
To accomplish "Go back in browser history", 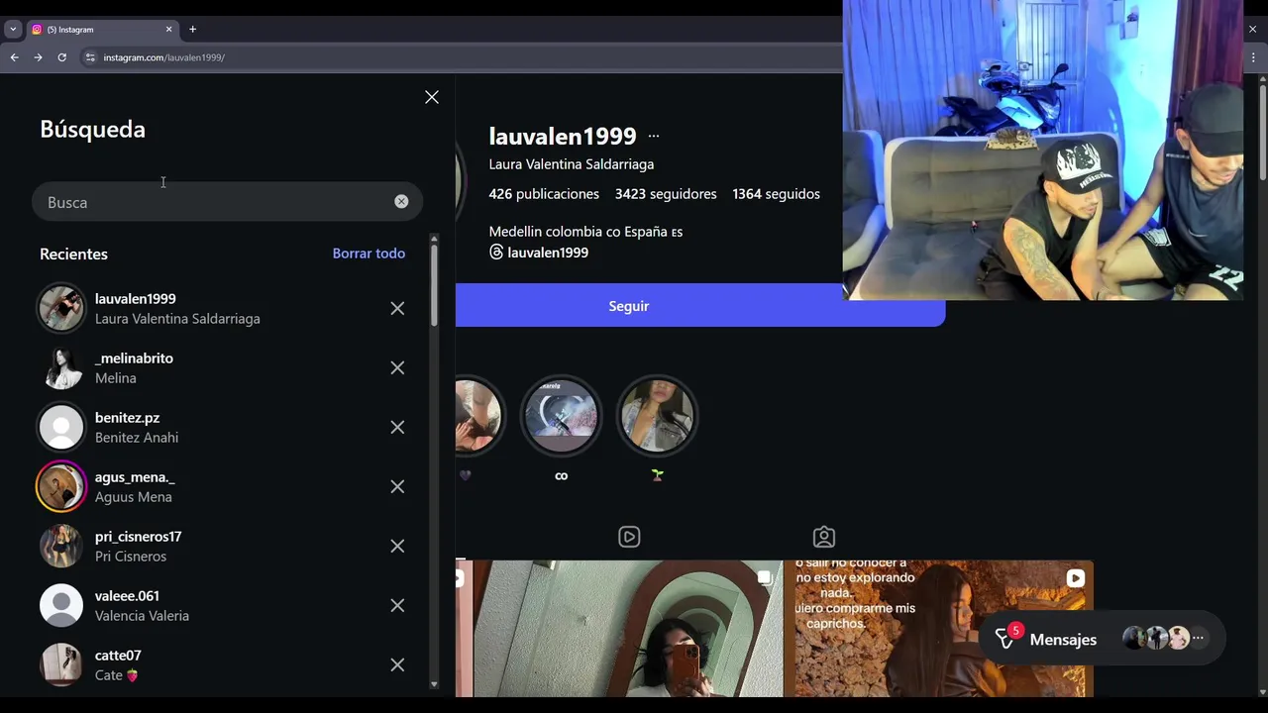I will point(15,57).
